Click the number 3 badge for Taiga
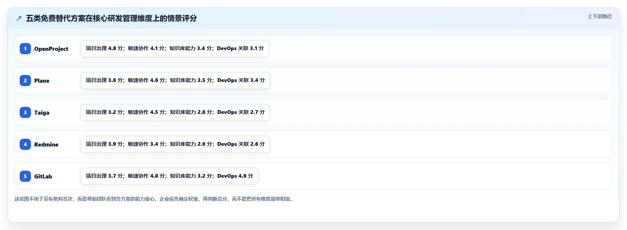The width and height of the screenshot is (627, 230). 25,112
